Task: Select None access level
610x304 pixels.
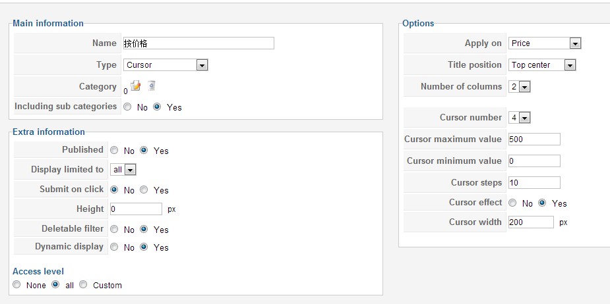Action: (x=16, y=284)
